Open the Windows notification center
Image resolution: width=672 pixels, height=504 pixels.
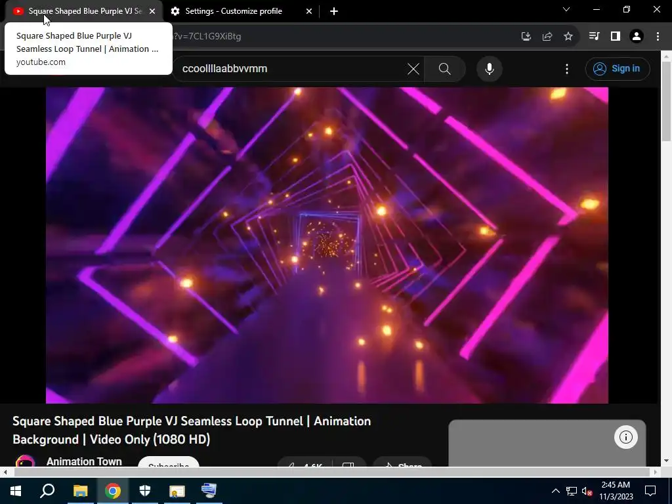tap(650, 491)
